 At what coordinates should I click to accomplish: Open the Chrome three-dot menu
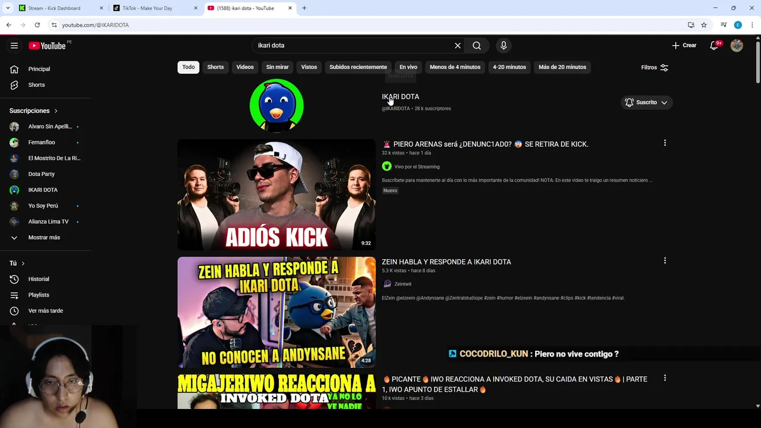click(752, 25)
